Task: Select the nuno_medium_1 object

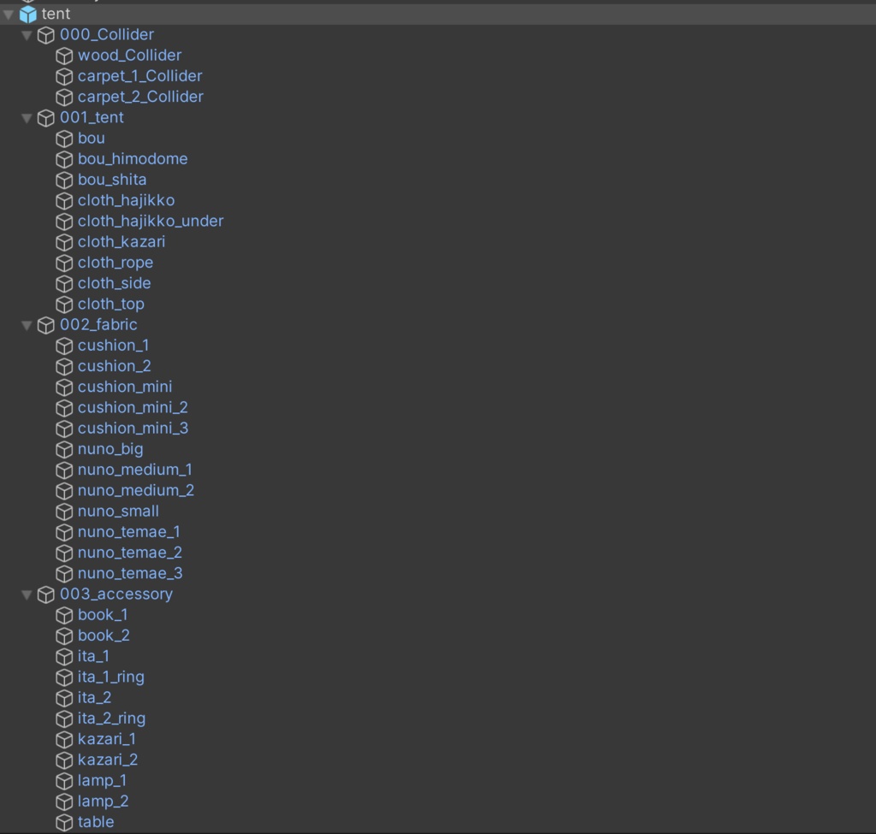Action: [x=134, y=470]
